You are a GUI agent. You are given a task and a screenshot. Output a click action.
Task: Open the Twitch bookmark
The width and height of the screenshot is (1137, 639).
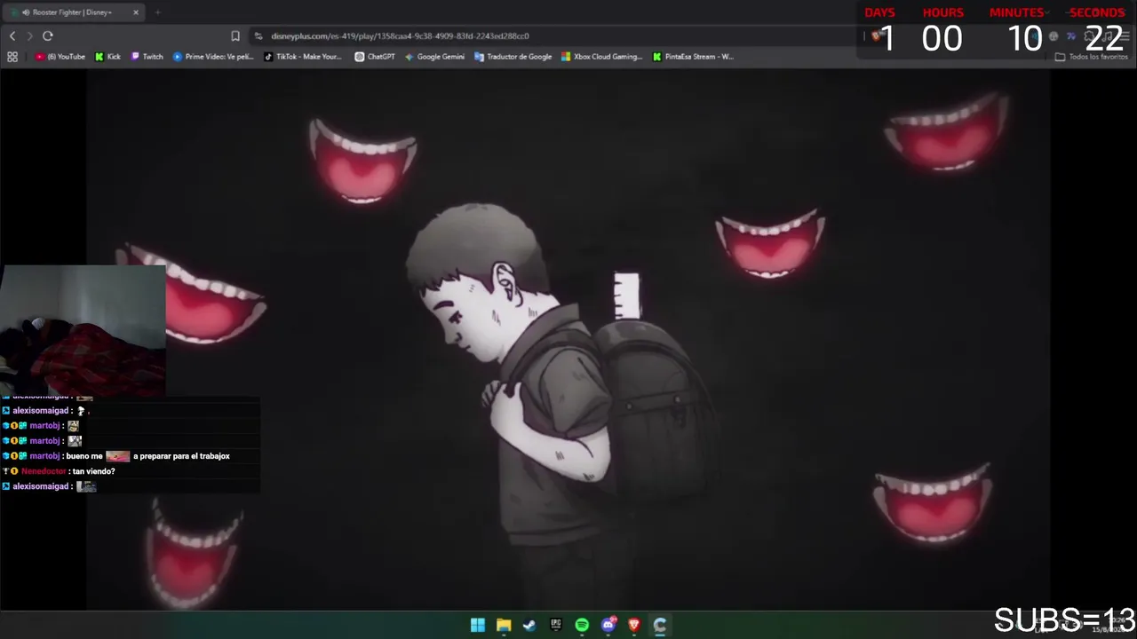[x=147, y=57]
